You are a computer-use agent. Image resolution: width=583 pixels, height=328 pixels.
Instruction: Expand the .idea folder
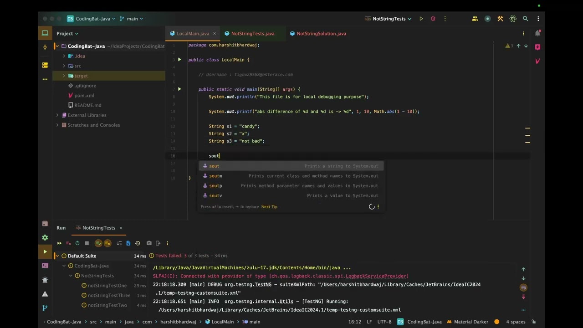coord(64,56)
